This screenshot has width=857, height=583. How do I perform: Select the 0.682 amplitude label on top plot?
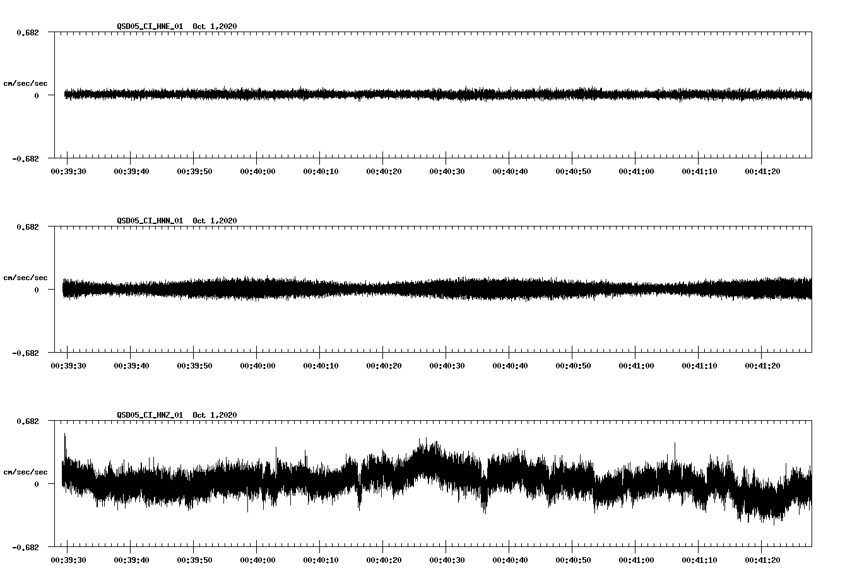(28, 32)
